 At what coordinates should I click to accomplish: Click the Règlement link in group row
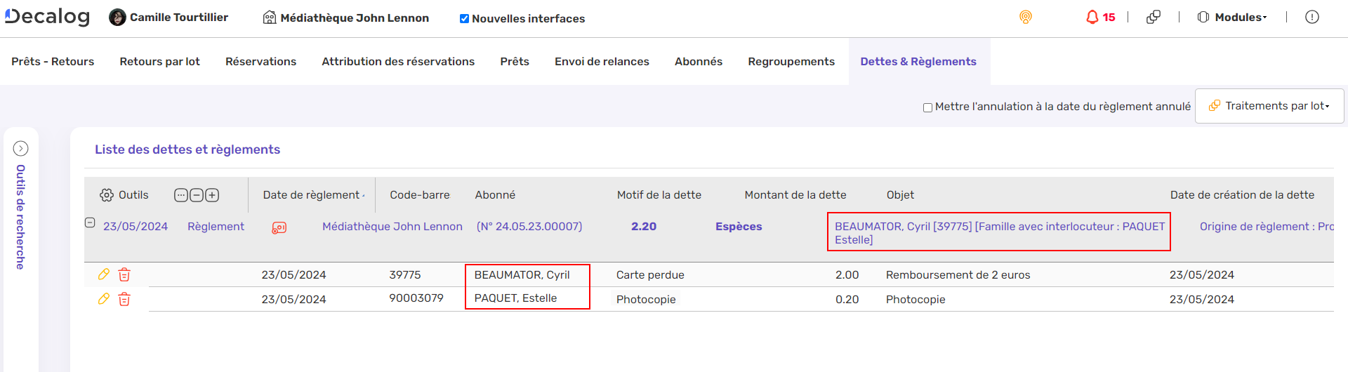pos(216,227)
